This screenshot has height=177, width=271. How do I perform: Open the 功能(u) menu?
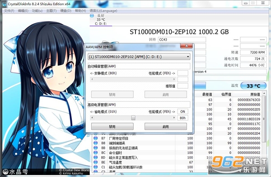point(37,11)
